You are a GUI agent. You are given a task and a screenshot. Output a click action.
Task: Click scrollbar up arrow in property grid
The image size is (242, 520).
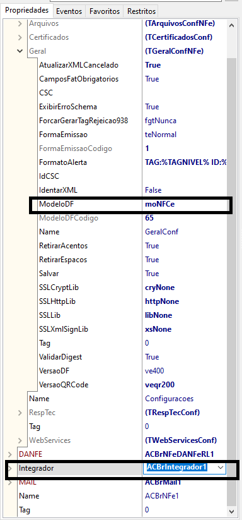(x=232, y=26)
